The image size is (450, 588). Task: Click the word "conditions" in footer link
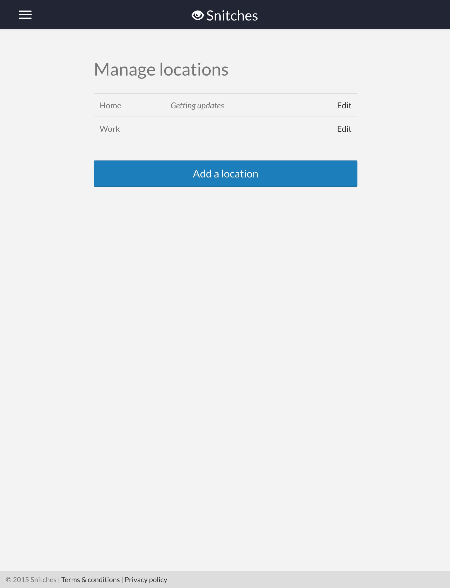(x=104, y=580)
